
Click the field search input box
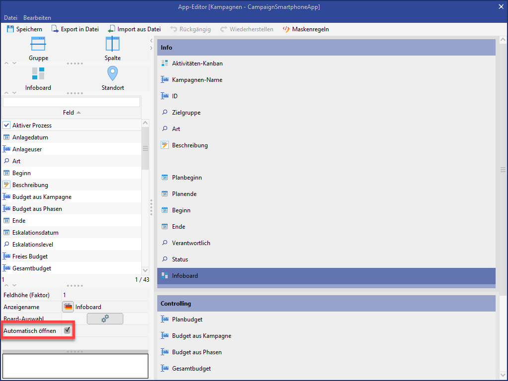71,102
